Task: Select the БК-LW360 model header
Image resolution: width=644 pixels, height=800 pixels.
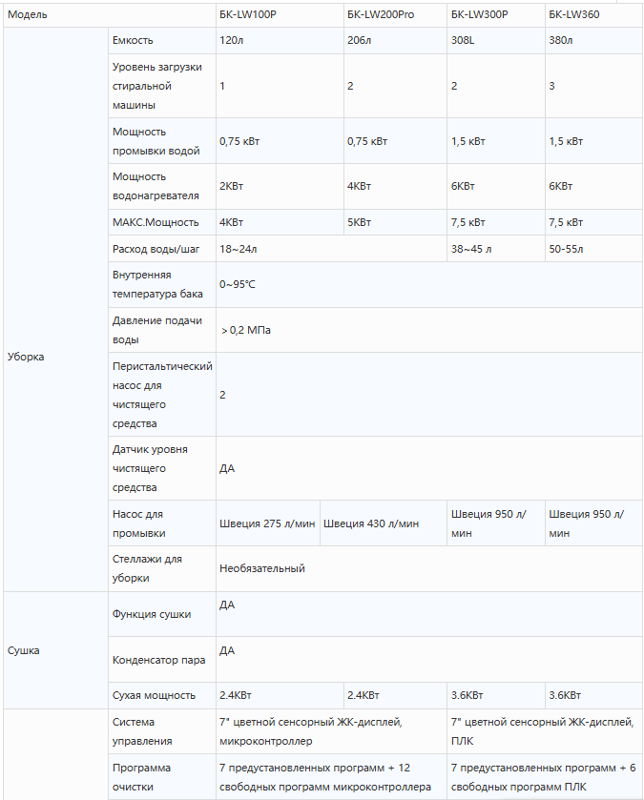Action: tap(593, 15)
